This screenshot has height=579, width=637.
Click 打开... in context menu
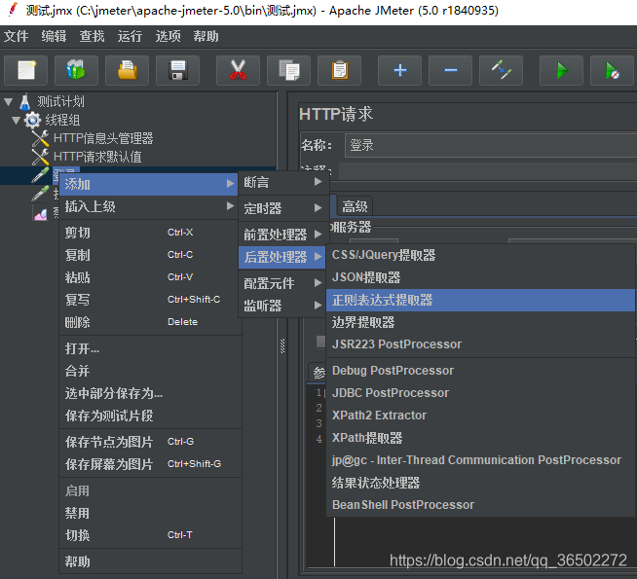150,348
